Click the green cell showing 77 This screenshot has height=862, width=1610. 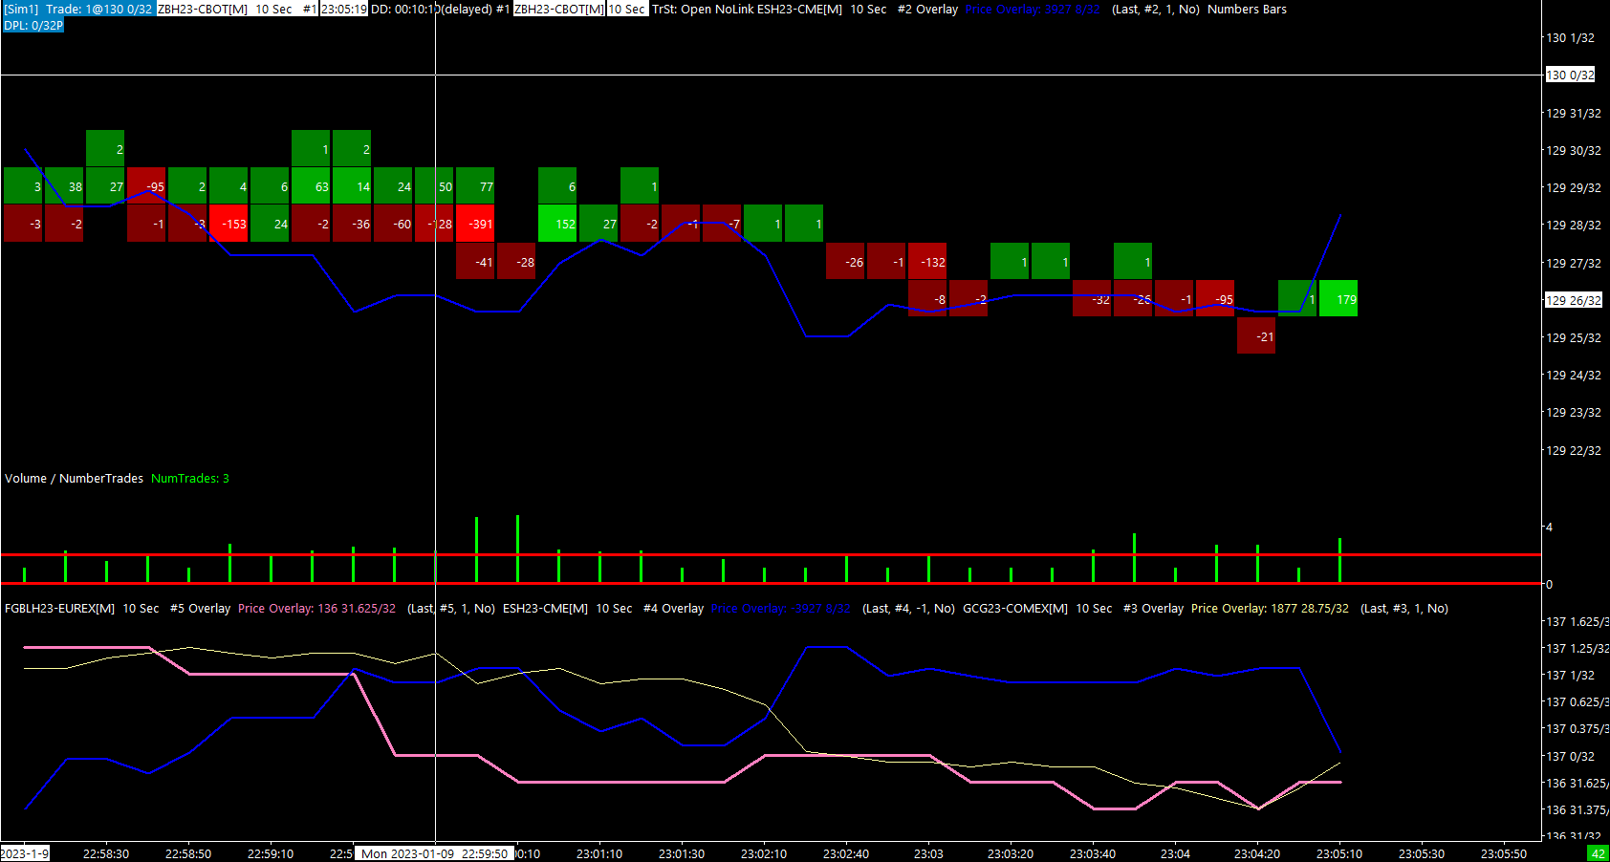[x=475, y=186]
